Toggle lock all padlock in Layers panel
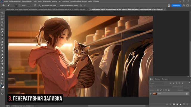The image size is (191, 107). (169, 90)
